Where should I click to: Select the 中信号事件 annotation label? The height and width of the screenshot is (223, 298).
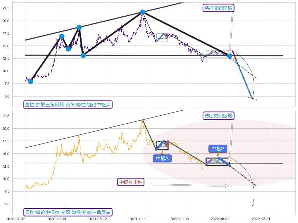click(131, 182)
